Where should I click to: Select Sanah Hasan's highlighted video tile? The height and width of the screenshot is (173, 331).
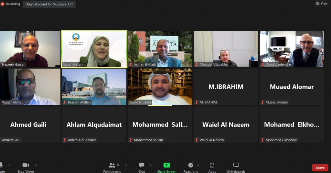pyautogui.click(x=94, y=49)
